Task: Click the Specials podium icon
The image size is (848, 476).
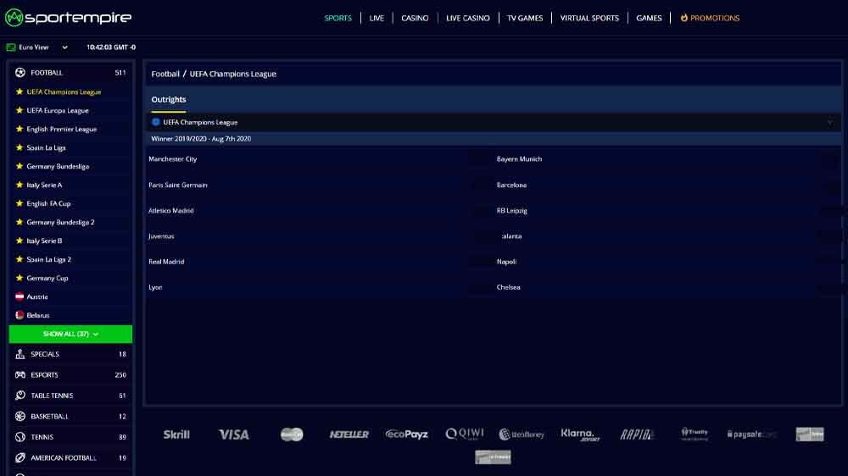Action: click(20, 354)
